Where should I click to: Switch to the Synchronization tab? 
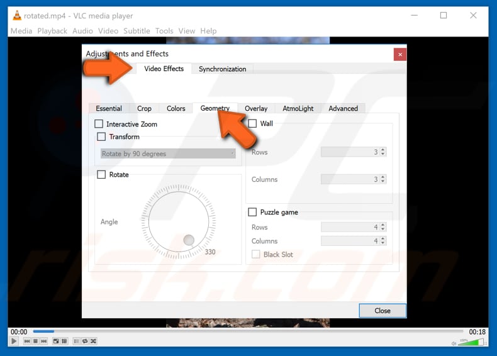click(222, 69)
